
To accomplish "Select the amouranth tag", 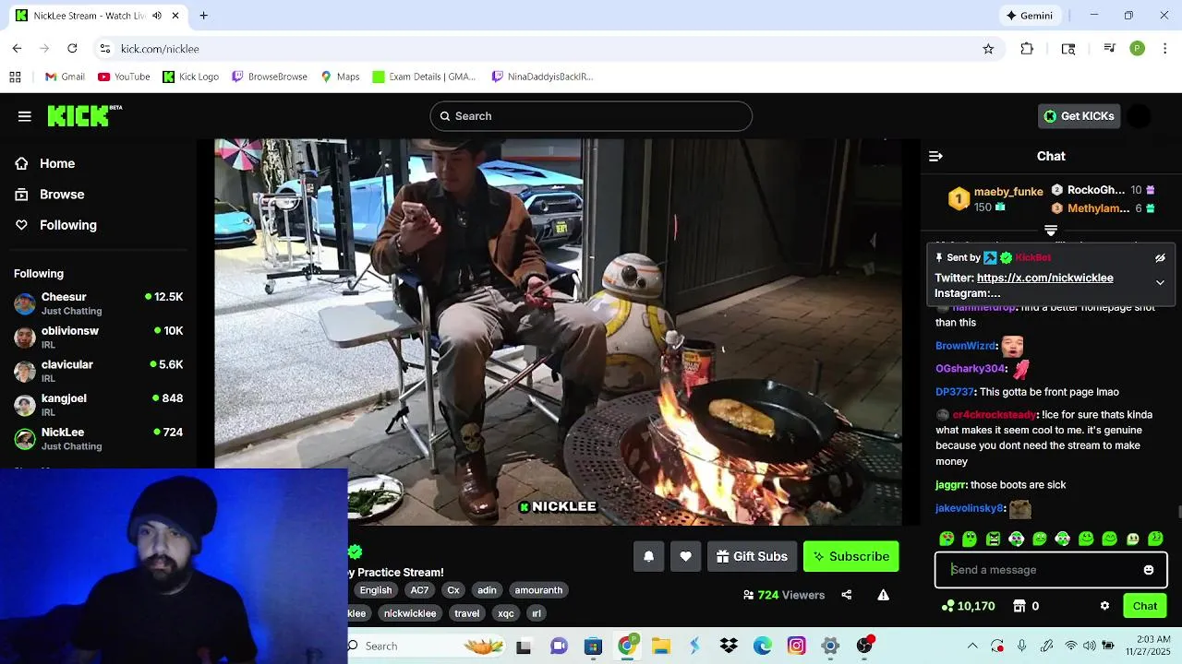I will [538, 590].
